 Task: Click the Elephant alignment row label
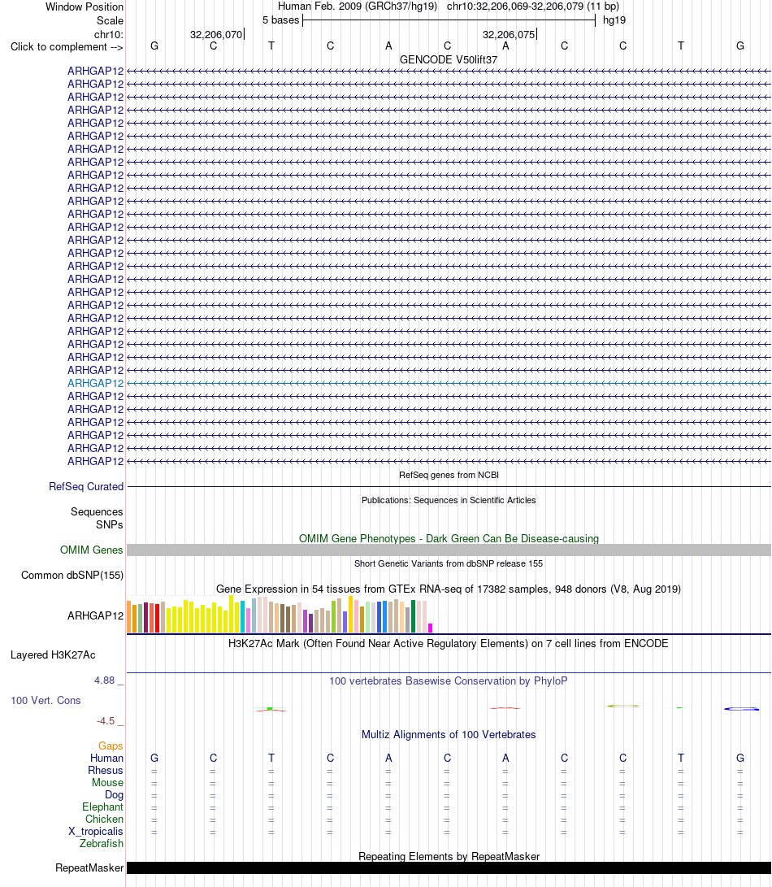pyautogui.click(x=102, y=807)
